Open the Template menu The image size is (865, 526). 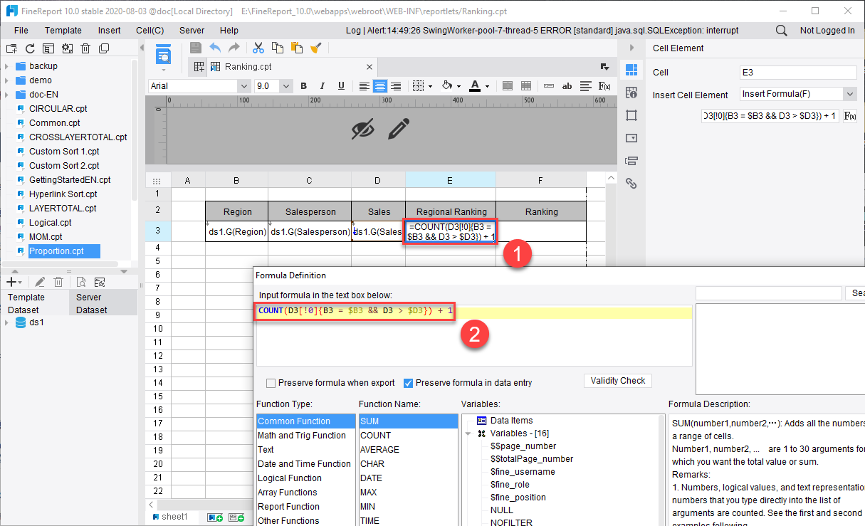[63, 31]
